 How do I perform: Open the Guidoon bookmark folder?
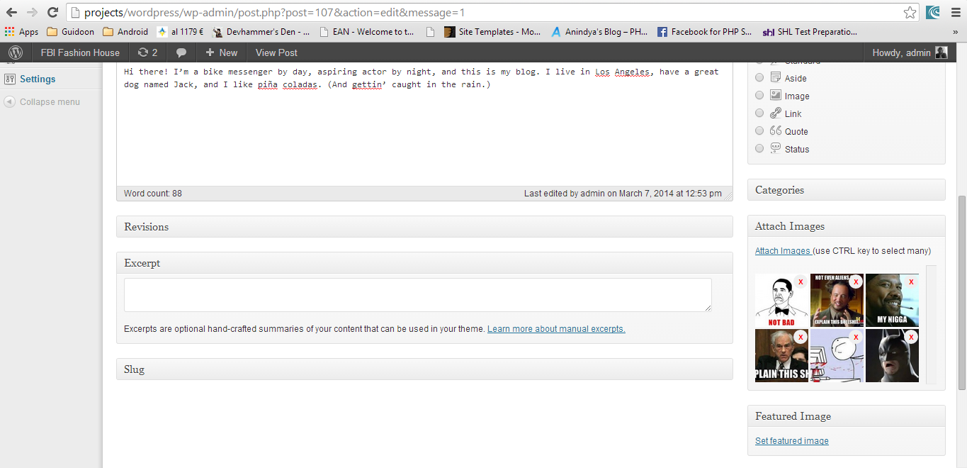pos(70,32)
